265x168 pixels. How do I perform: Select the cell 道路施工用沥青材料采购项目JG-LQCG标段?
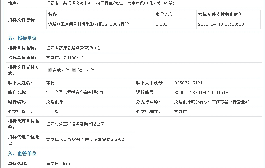point(89,24)
